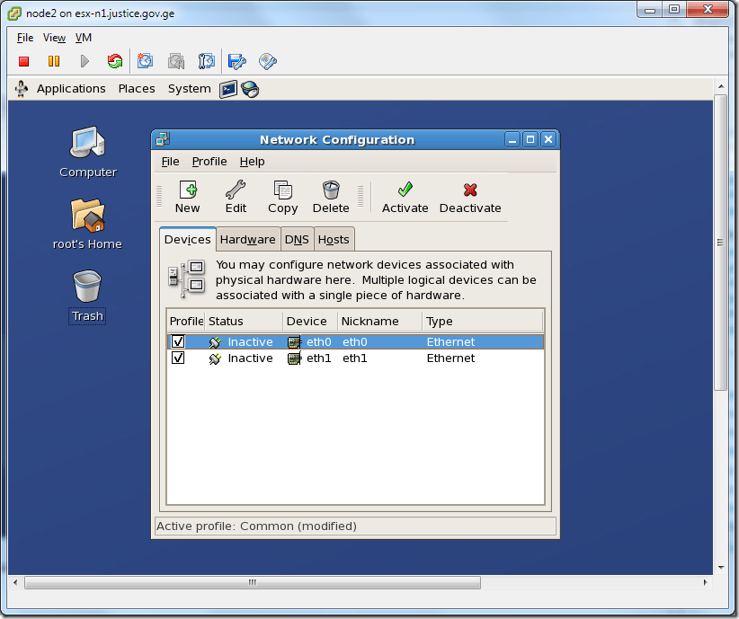Open the Profile menu

[x=209, y=162]
